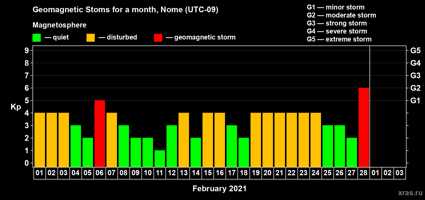Click the green bar for February 17

[232, 146]
